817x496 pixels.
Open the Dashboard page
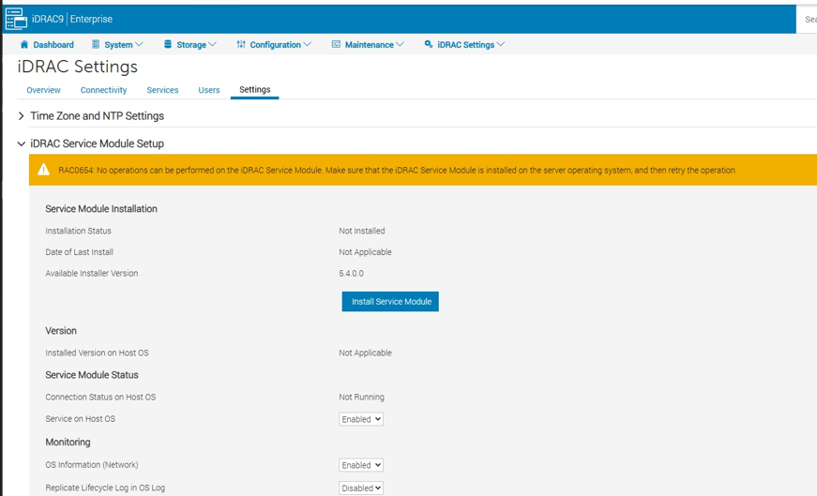47,45
